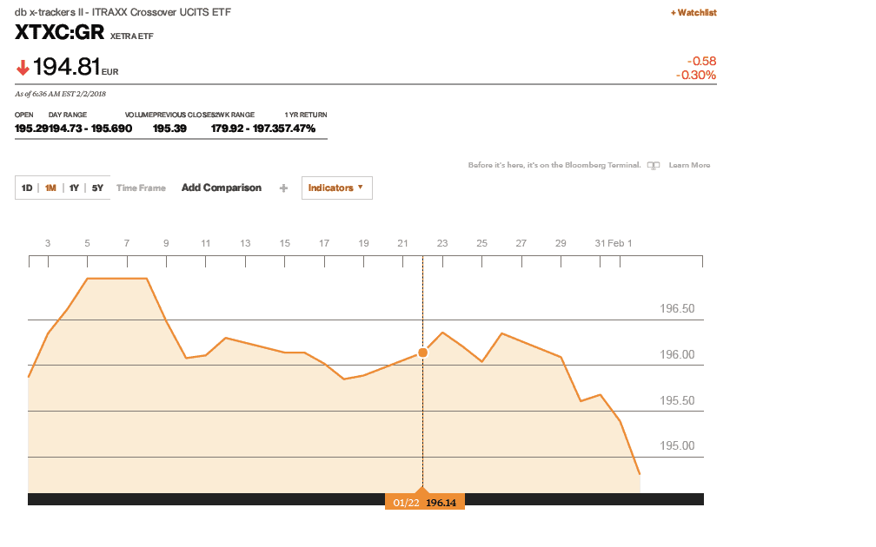This screenshot has height=547, width=876.
Task: Show the 5Y chart range
Action: tap(97, 188)
